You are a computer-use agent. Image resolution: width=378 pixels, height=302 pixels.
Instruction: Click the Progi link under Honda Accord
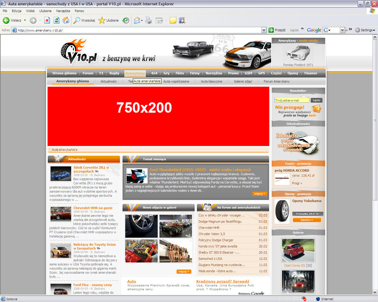(x=297, y=183)
